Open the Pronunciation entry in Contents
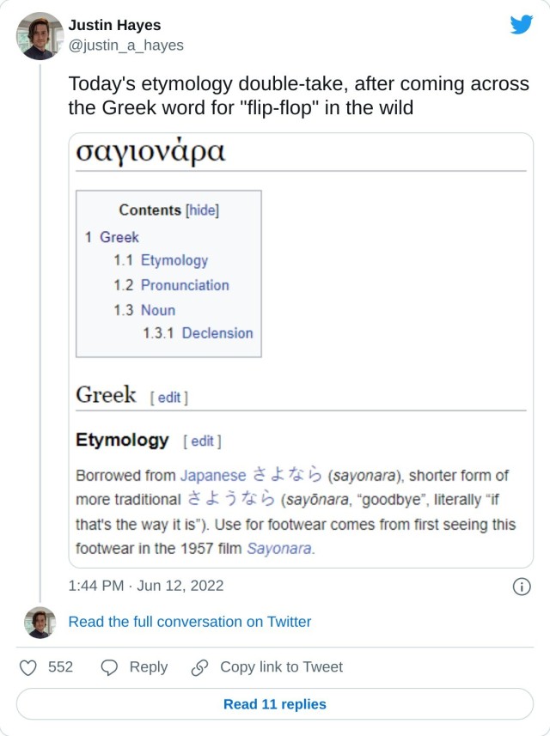The width and height of the screenshot is (550, 736). pyautogui.click(x=186, y=284)
